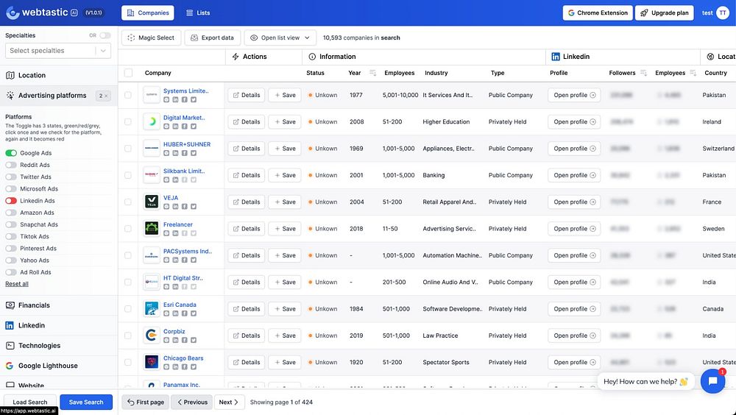Expand the Google Lighthouse filter section
Viewport: 736px width, 415px height.
pyautogui.click(x=59, y=366)
